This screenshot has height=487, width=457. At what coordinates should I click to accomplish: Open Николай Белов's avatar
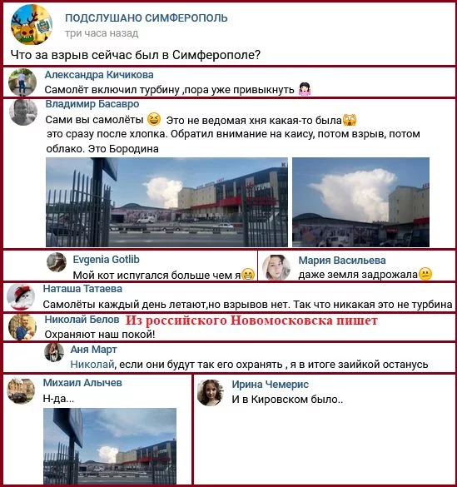22,327
